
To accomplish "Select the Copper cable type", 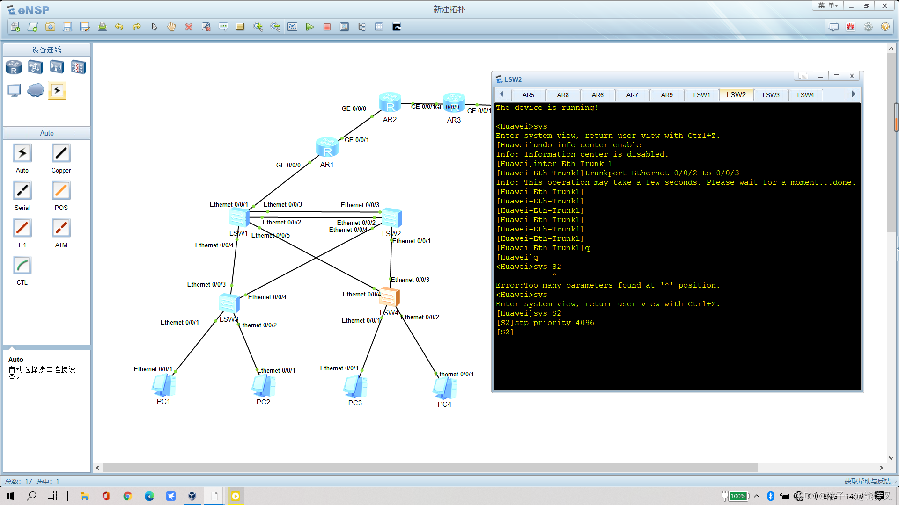I will coord(61,153).
